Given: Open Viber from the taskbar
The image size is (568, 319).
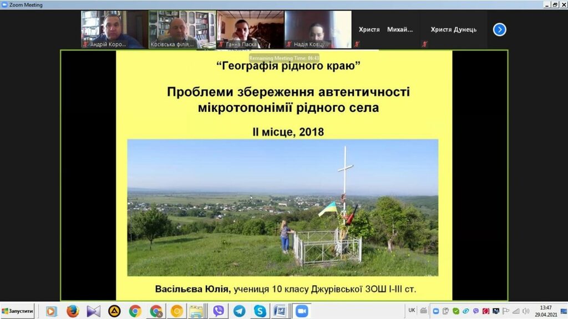Looking at the screenshot, I should pos(219,311).
